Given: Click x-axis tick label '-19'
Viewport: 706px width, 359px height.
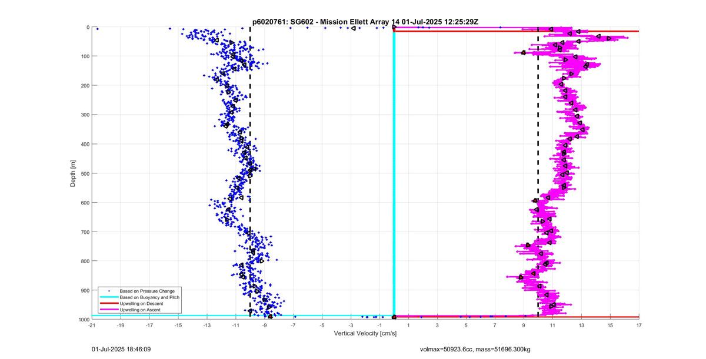Looking at the screenshot, I should pos(121,325).
